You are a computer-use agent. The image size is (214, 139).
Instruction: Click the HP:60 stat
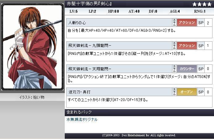point(113,11)
